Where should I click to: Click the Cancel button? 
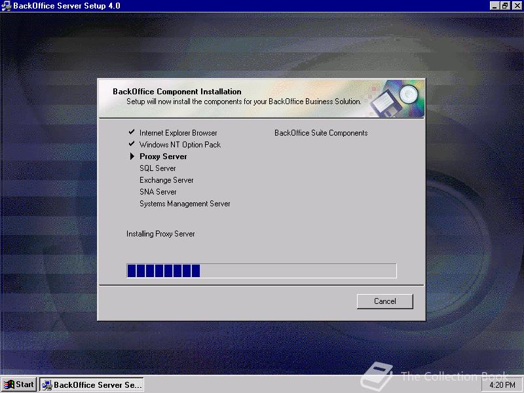(x=385, y=301)
